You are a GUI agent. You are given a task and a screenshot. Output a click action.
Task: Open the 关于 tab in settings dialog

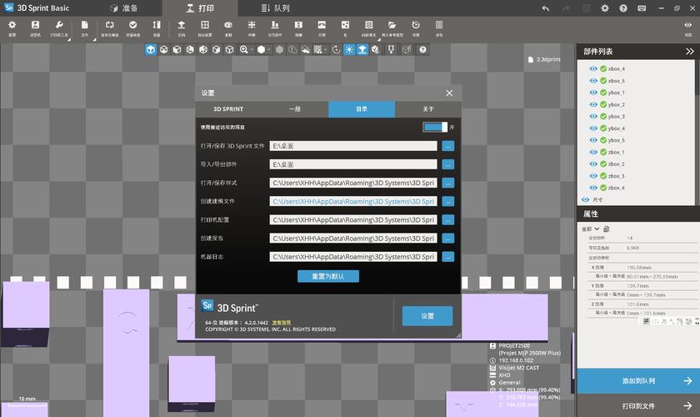(427, 109)
